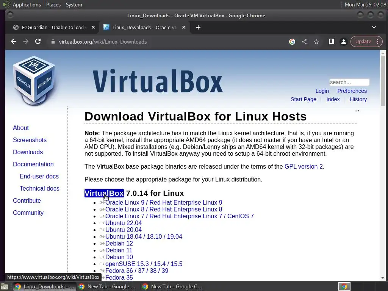Open the Chrome profile avatar icon
Screen dimensions: 388x291
[x=343, y=42]
